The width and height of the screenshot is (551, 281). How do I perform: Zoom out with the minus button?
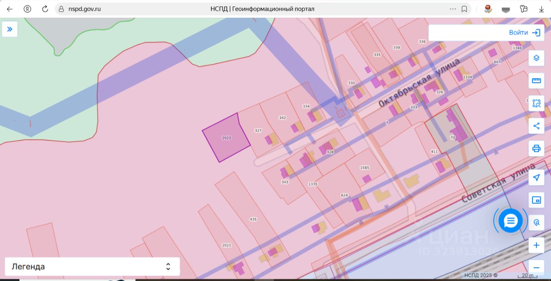(536, 267)
